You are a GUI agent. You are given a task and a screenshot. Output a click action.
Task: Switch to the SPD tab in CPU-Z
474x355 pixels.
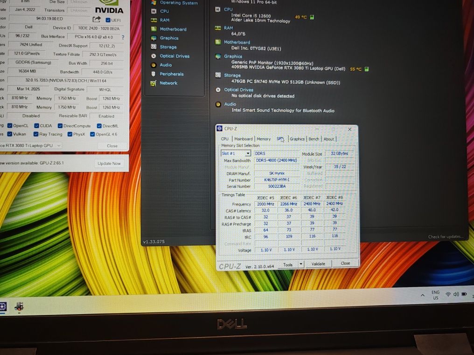pyautogui.click(x=280, y=139)
